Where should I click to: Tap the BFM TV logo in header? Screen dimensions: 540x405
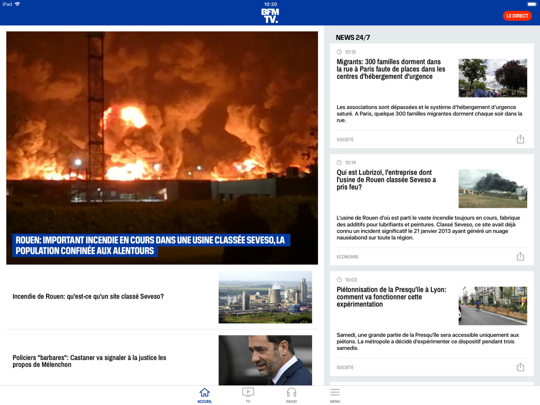tap(270, 16)
